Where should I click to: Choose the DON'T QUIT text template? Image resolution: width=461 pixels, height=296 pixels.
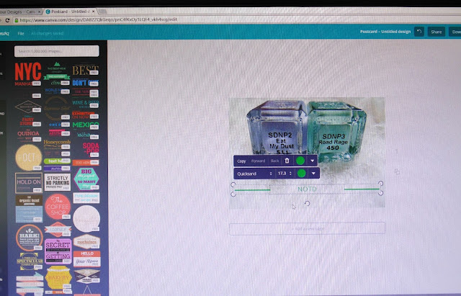[85, 83]
